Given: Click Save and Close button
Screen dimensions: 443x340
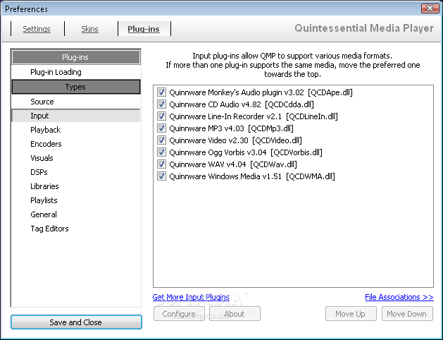Looking at the screenshot, I should coord(76,322).
